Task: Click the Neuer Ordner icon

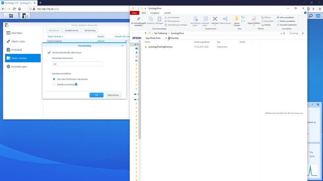Action: [x=237, y=19]
